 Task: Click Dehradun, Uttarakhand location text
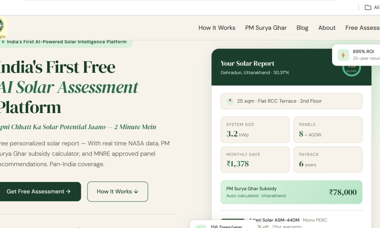click(255, 73)
